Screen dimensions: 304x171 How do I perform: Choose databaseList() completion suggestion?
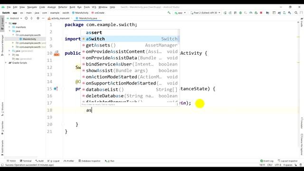130,90
